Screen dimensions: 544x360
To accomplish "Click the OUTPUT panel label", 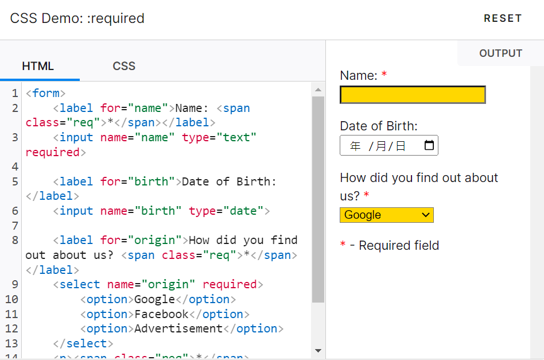I will point(500,53).
